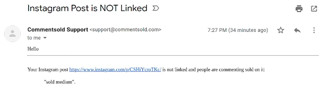Mark the conversation with the importance marker

click(x=156, y=8)
